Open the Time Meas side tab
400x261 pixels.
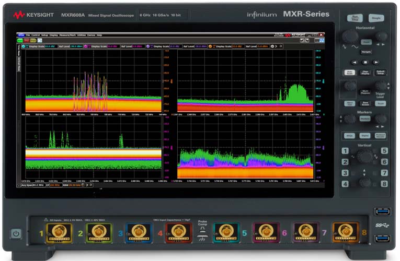tap(19, 50)
